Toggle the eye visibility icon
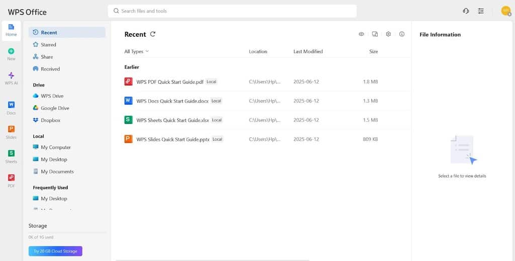The image size is (515, 261). tap(361, 34)
